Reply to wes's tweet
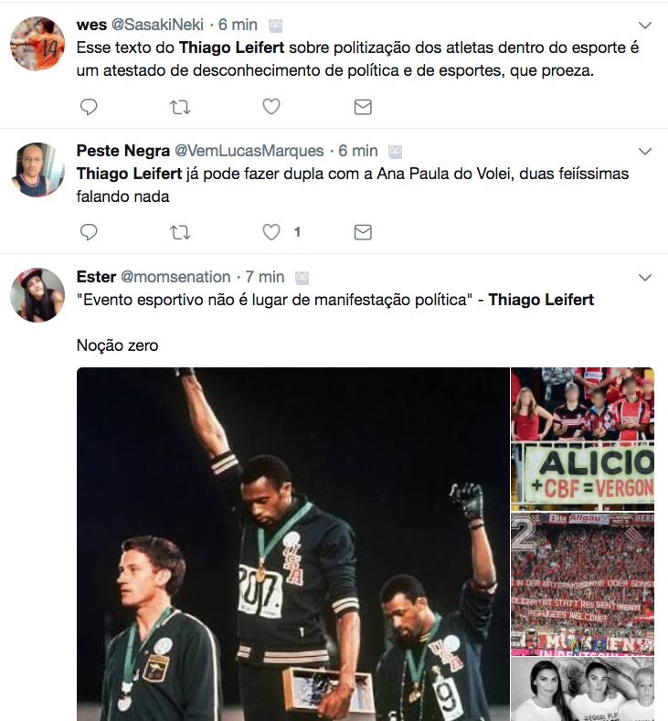This screenshot has height=721, width=668. 89,107
